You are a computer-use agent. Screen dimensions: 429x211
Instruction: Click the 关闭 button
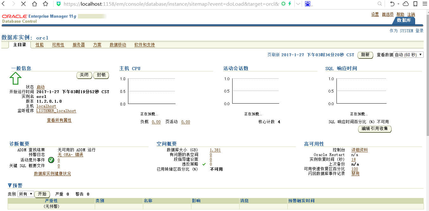[x=84, y=75]
